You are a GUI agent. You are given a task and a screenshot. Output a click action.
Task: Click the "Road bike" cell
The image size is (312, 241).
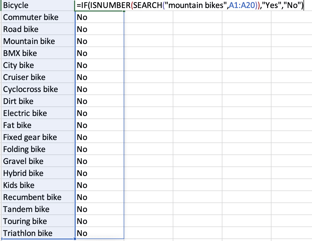(x=38, y=29)
